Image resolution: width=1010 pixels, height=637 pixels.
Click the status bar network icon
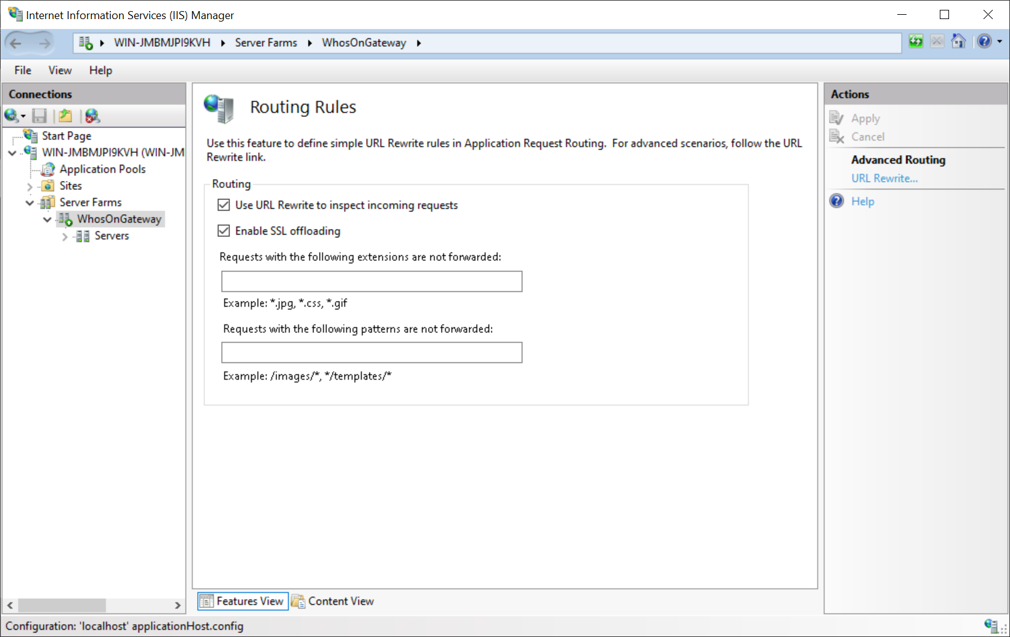(991, 625)
